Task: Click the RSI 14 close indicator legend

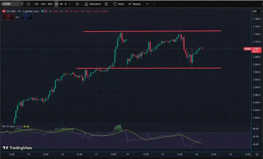Action: 8,126
